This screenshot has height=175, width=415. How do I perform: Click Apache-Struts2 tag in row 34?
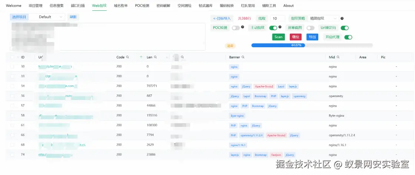tap(263, 86)
